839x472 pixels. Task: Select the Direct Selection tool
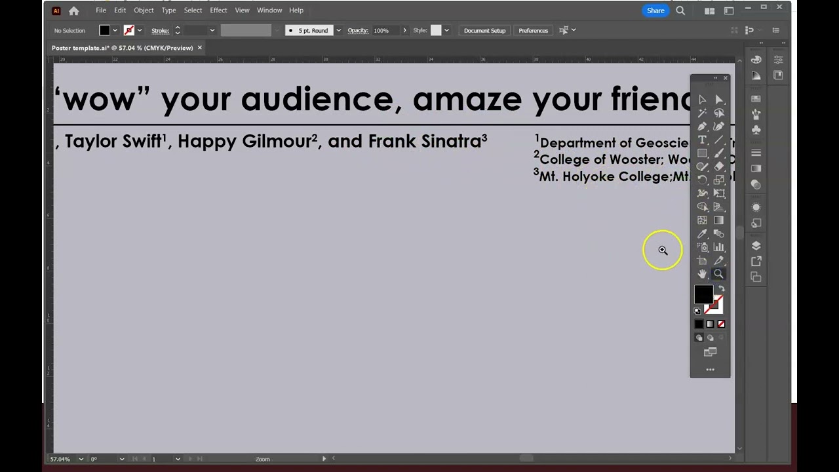click(719, 100)
